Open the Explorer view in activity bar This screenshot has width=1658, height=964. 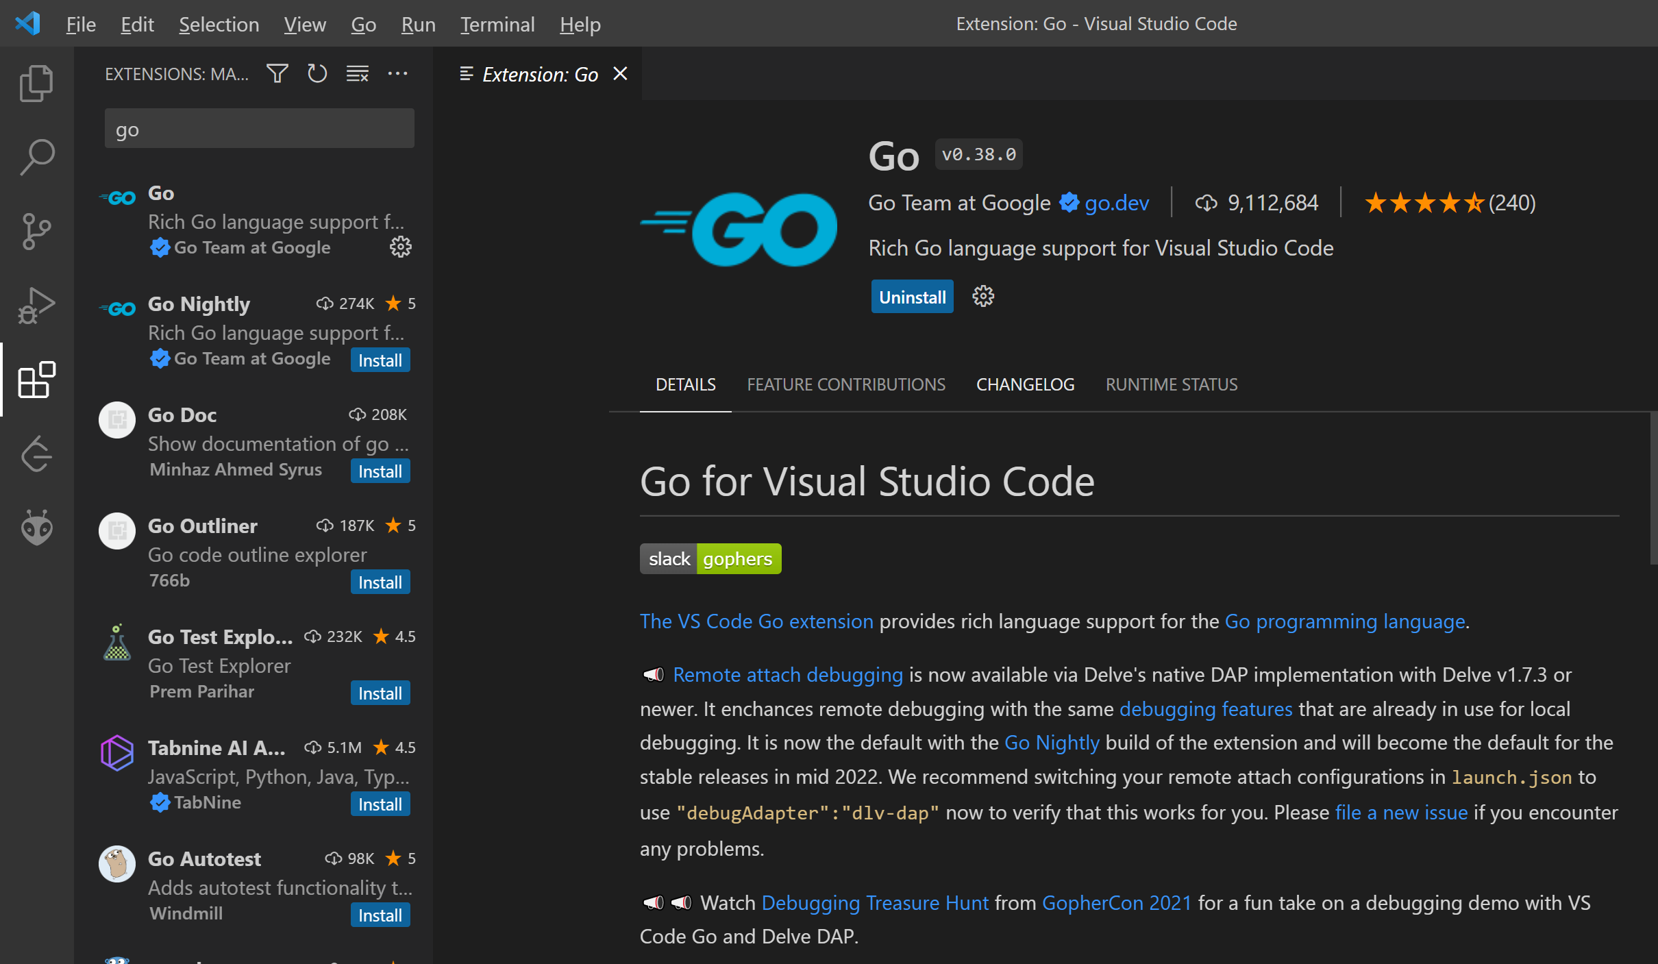pos(36,84)
